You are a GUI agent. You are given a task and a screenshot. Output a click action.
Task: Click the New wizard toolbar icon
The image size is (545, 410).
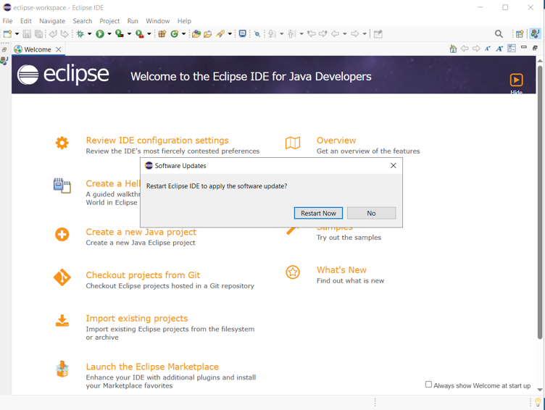[x=7, y=34]
